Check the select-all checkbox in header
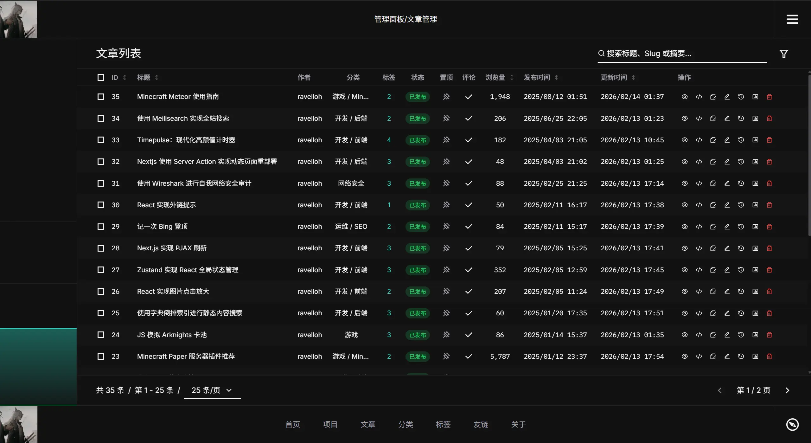 101,77
